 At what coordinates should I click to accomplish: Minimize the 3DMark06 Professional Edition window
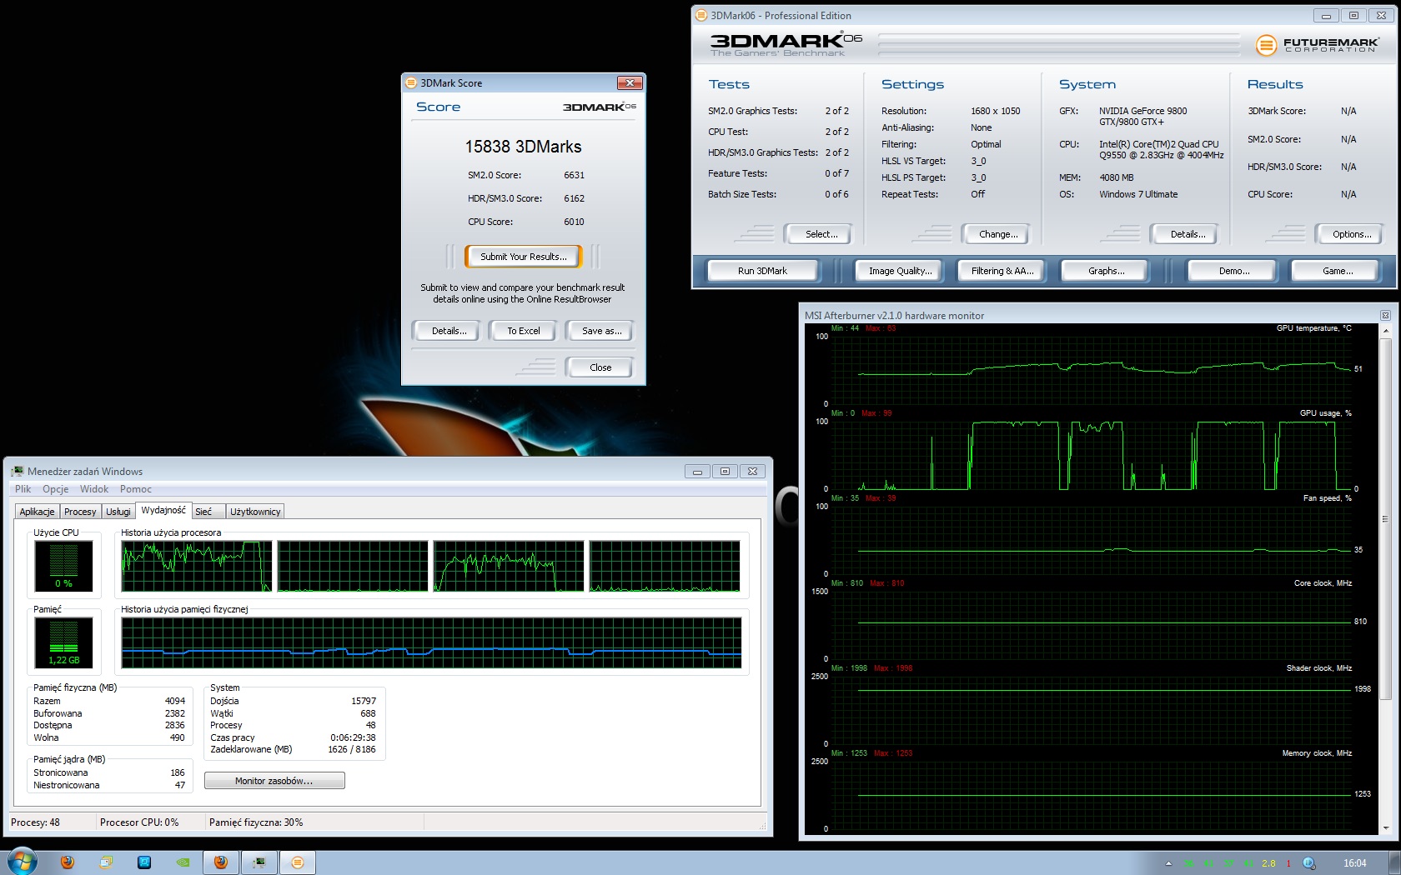1326,15
